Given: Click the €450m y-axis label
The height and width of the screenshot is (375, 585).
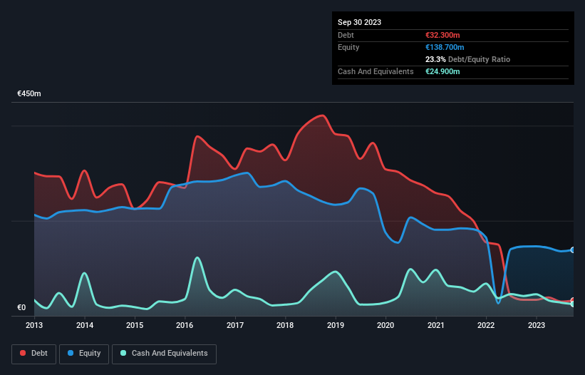Looking at the screenshot, I should [x=29, y=93].
